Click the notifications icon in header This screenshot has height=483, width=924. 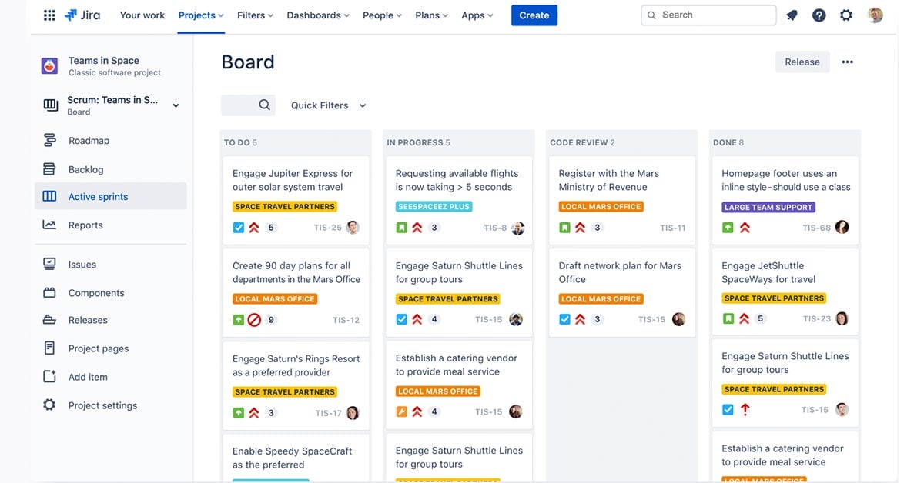[792, 15]
